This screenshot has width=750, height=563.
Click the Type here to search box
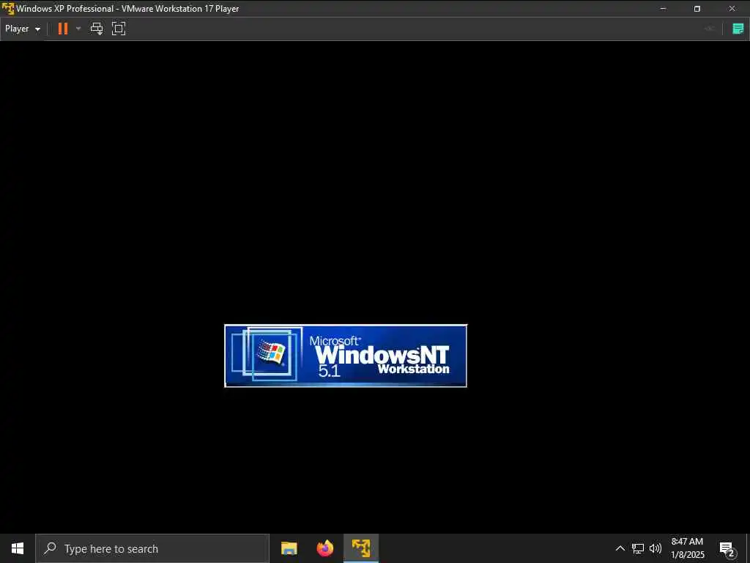[152, 548]
